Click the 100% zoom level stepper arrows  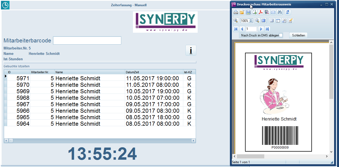point(251,21)
